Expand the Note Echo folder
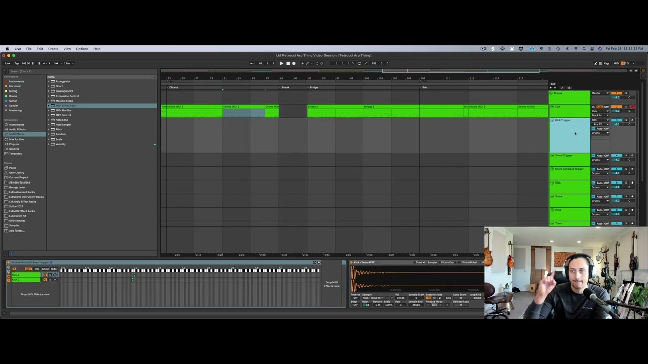 pos(49,120)
